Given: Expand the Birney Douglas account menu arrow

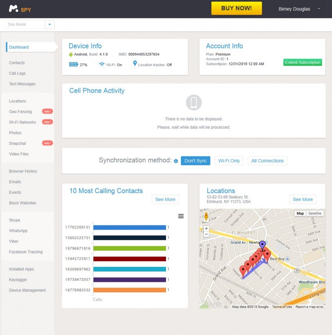Looking at the screenshot, I should [319, 9].
